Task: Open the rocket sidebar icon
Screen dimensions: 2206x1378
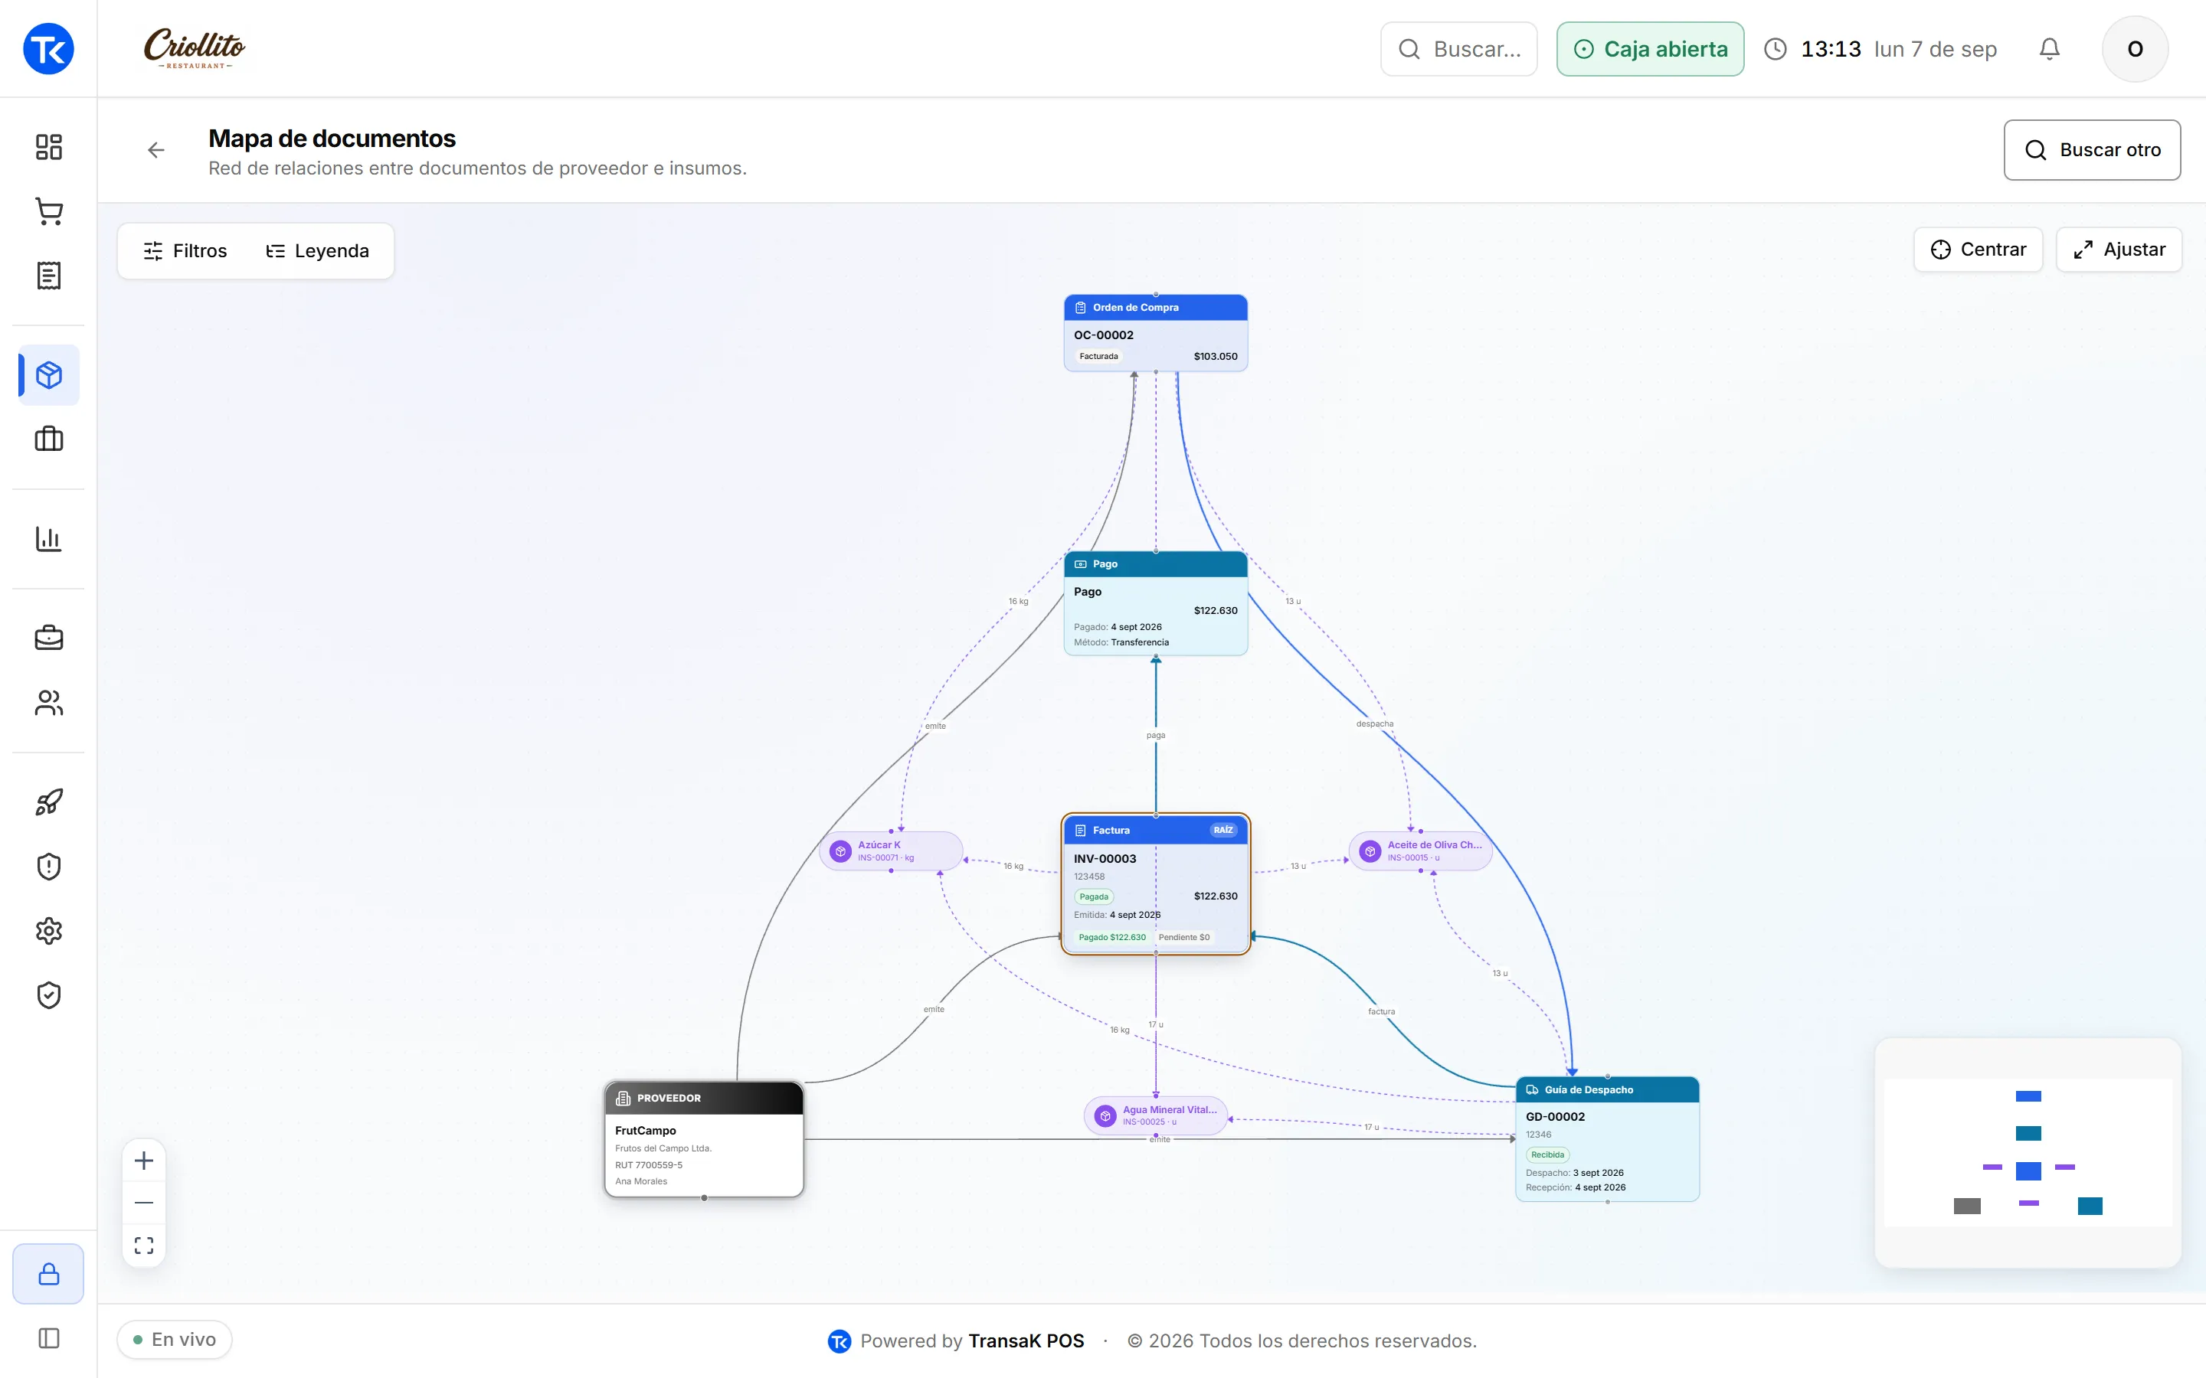Action: [x=48, y=802]
